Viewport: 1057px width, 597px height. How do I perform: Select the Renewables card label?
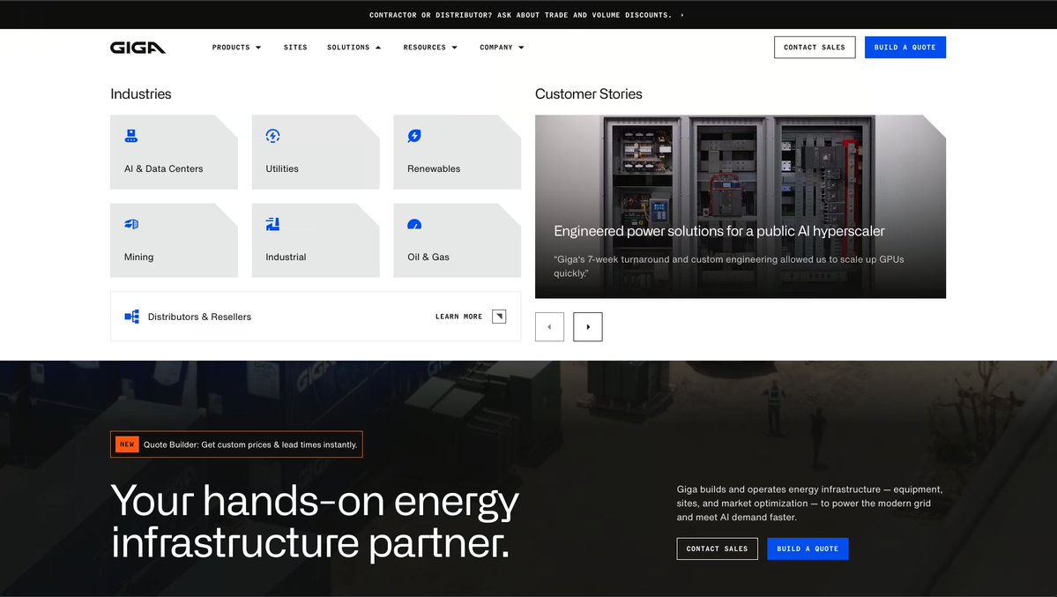434,168
